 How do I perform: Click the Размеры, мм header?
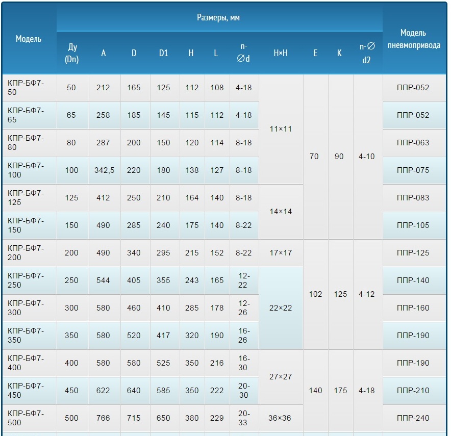coord(218,17)
